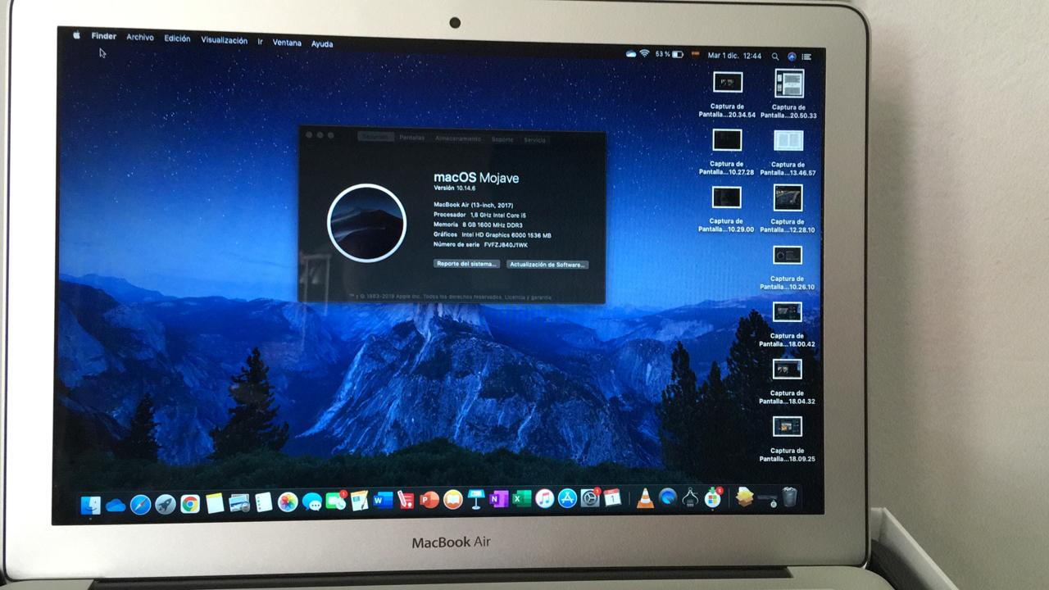The image size is (1049, 590).
Task: Select screenshot file ending 20.34.54
Action: point(727,82)
